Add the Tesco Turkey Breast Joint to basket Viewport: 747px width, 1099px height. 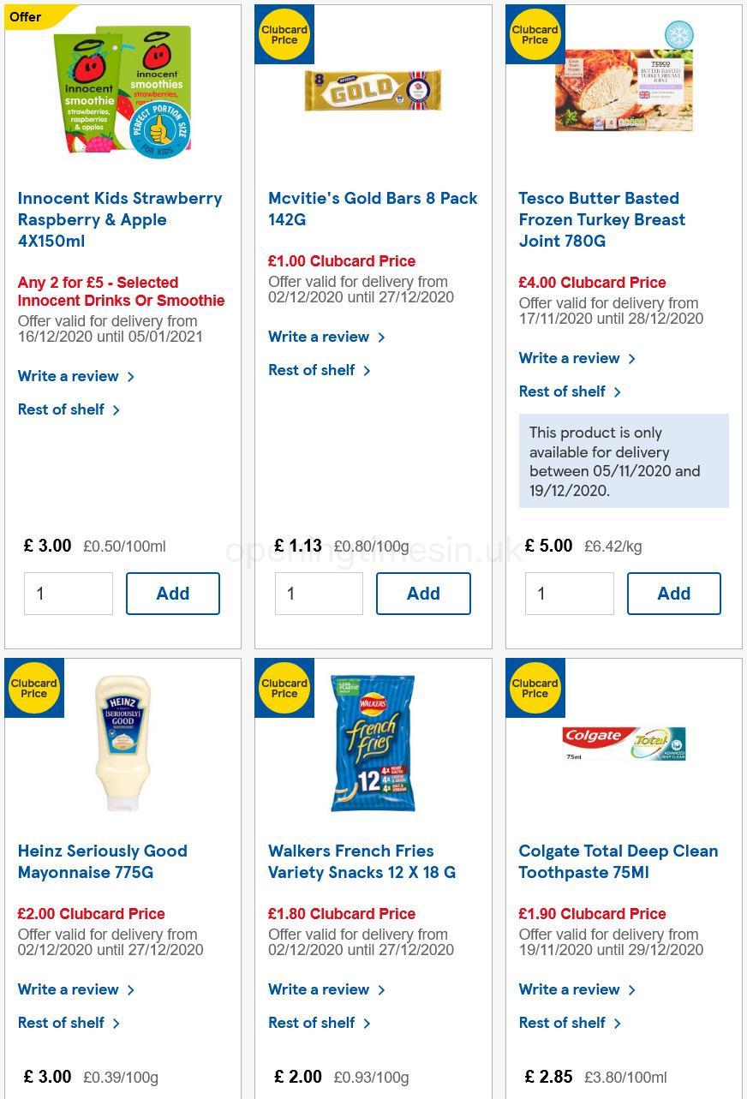click(673, 594)
